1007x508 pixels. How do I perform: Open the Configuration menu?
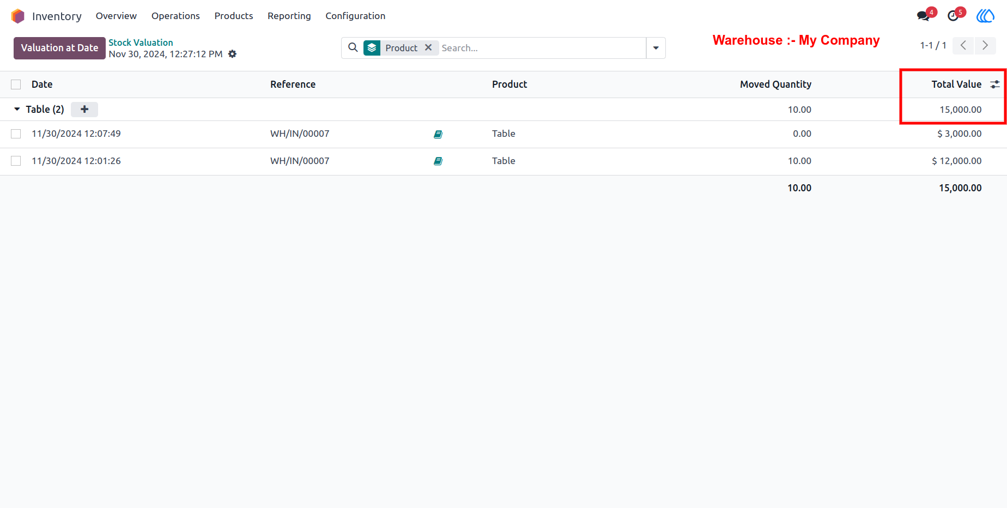[355, 16]
